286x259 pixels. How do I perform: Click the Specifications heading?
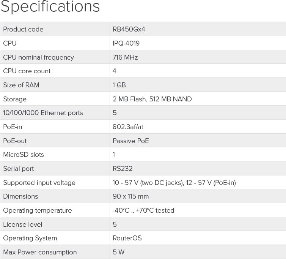(x=50, y=7)
